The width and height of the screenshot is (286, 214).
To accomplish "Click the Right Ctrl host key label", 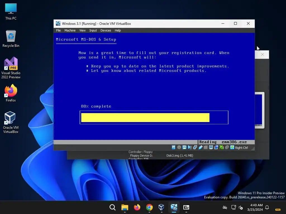I will 241,148.
